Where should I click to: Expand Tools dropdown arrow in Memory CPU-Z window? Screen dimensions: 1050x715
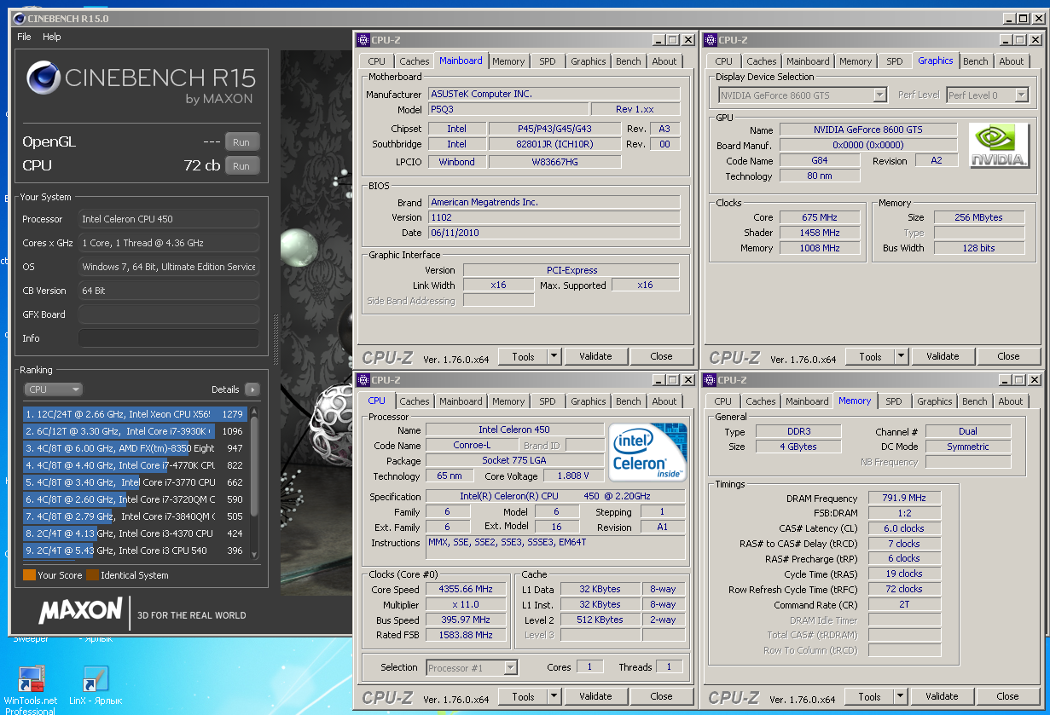(900, 696)
